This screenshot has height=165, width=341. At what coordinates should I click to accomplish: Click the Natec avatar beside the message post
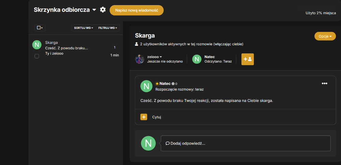tap(147, 86)
